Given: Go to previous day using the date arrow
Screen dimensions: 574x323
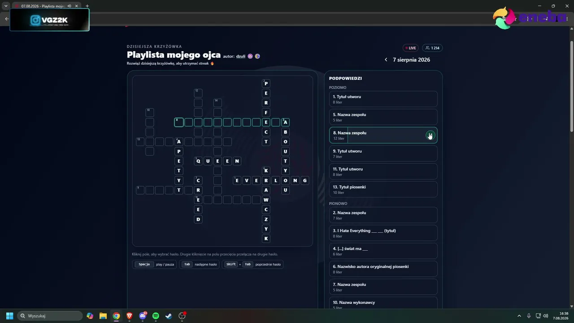Looking at the screenshot, I should pyautogui.click(x=386, y=60).
